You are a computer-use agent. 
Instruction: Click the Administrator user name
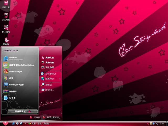click(x=11, y=51)
